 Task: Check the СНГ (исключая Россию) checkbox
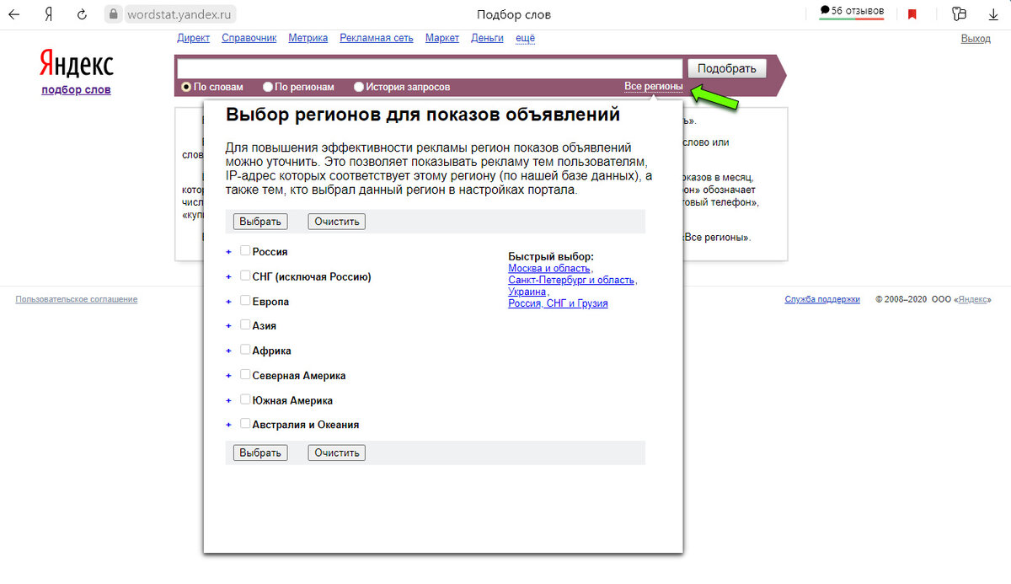[245, 276]
